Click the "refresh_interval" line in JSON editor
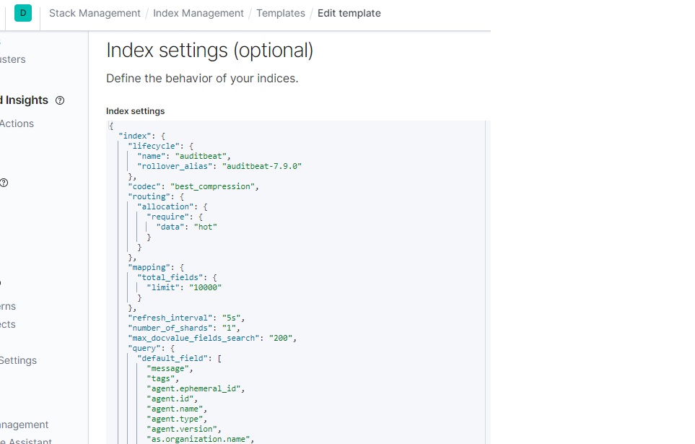The height and width of the screenshot is (444, 695). [187, 318]
